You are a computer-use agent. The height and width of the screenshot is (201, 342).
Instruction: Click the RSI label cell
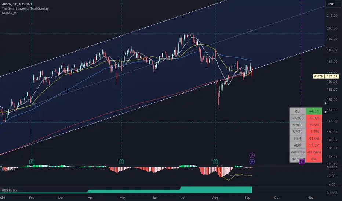pos(298,111)
